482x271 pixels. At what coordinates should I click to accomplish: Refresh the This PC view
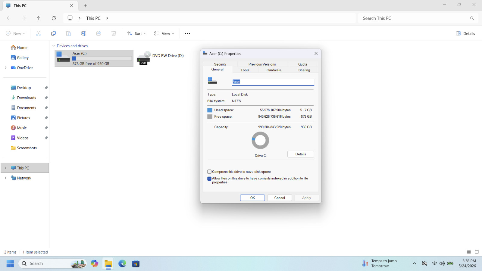click(x=54, y=18)
